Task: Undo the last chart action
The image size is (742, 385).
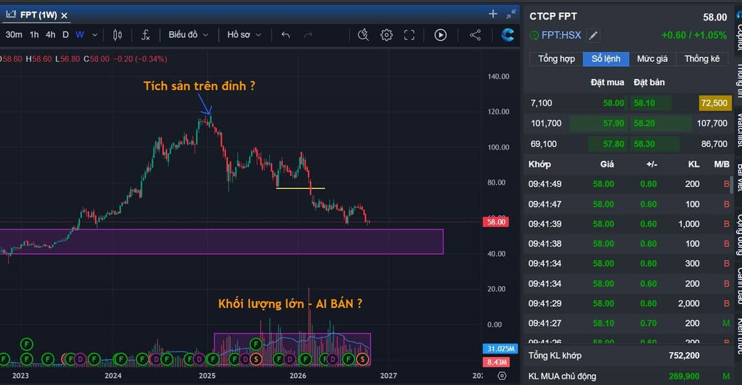Action: pyautogui.click(x=285, y=35)
